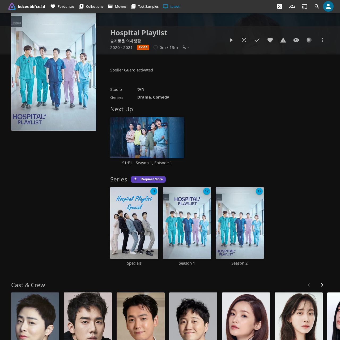Image resolution: width=340 pixels, height=340 pixels.
Task: Click the S1:E1 - Season 1, Episode 1 label
Action: click(x=147, y=163)
